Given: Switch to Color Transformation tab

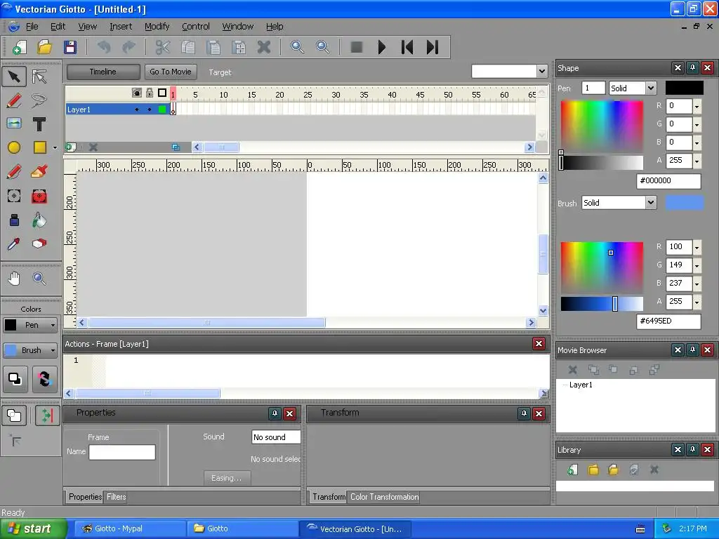Looking at the screenshot, I should coord(384,497).
